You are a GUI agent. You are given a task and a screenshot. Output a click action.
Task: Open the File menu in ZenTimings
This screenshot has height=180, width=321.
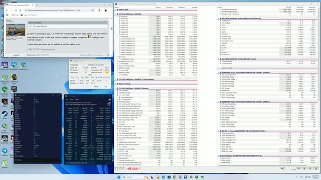(x=67, y=99)
